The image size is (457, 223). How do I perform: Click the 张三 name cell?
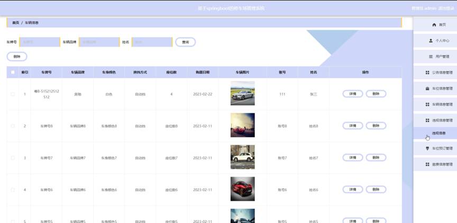313,94
